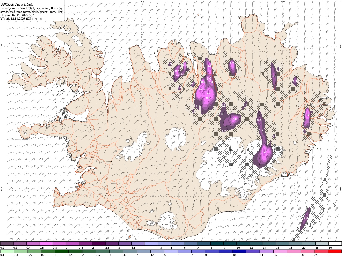342x257 pixels.
Task: Click the '0.1' label starting the lower legend
Action: click(x=2, y=255)
